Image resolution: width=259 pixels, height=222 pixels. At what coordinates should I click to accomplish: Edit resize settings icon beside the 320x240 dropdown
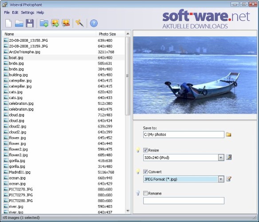coord(229,157)
